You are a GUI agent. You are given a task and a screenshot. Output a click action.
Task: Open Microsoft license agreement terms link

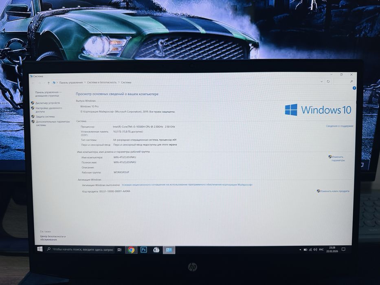click(187, 185)
